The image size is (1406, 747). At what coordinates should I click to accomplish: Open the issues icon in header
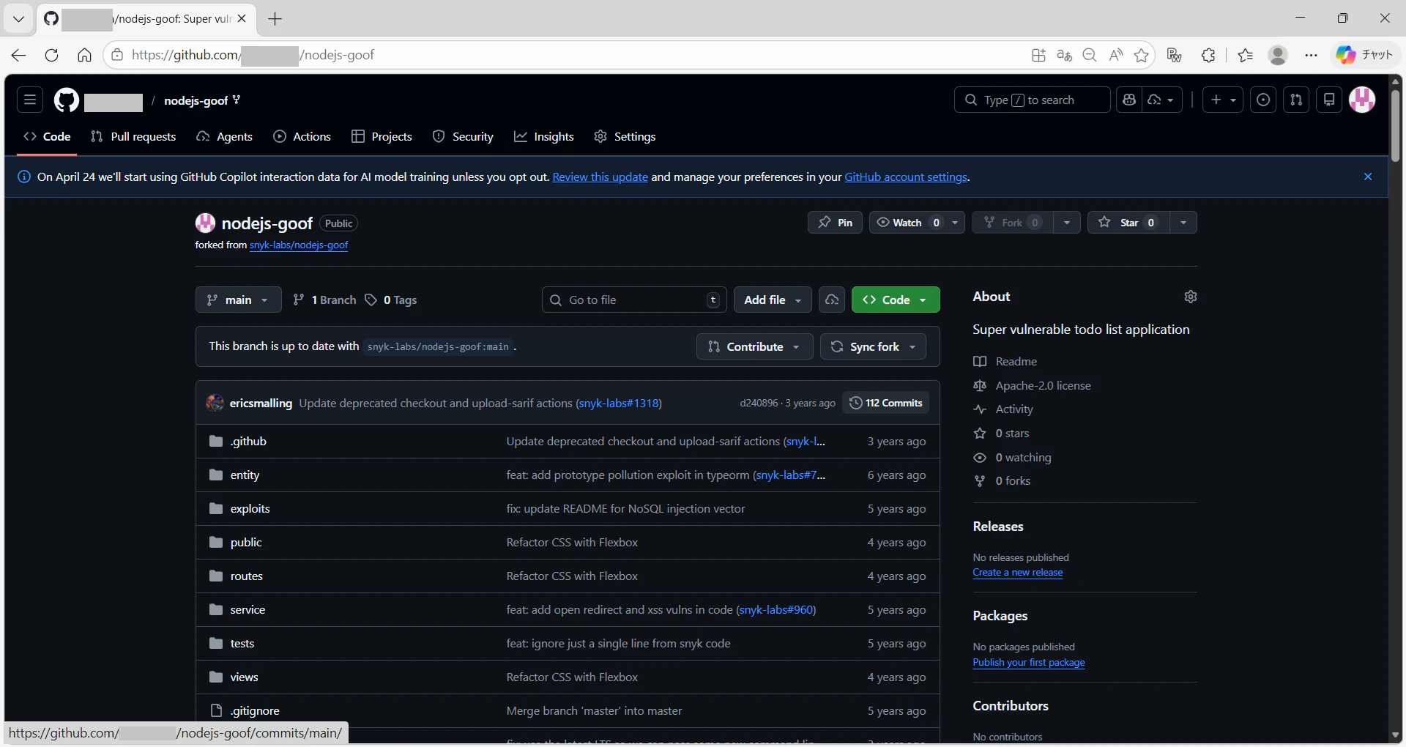1263,100
